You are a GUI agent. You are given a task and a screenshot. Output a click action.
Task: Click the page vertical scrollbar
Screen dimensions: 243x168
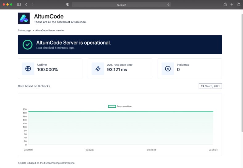click(x=242, y=73)
